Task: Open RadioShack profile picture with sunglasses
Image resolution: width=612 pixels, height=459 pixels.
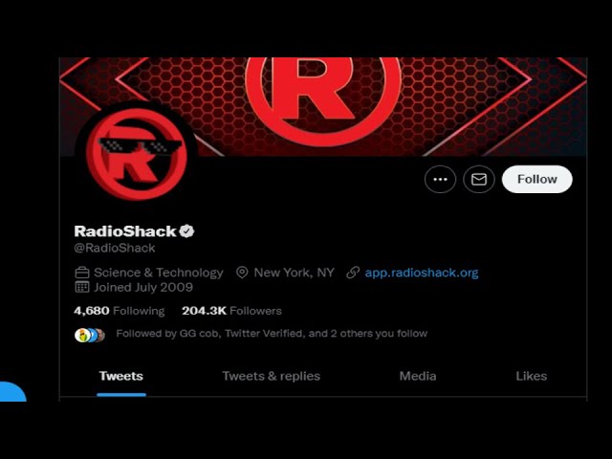Action: [136, 154]
